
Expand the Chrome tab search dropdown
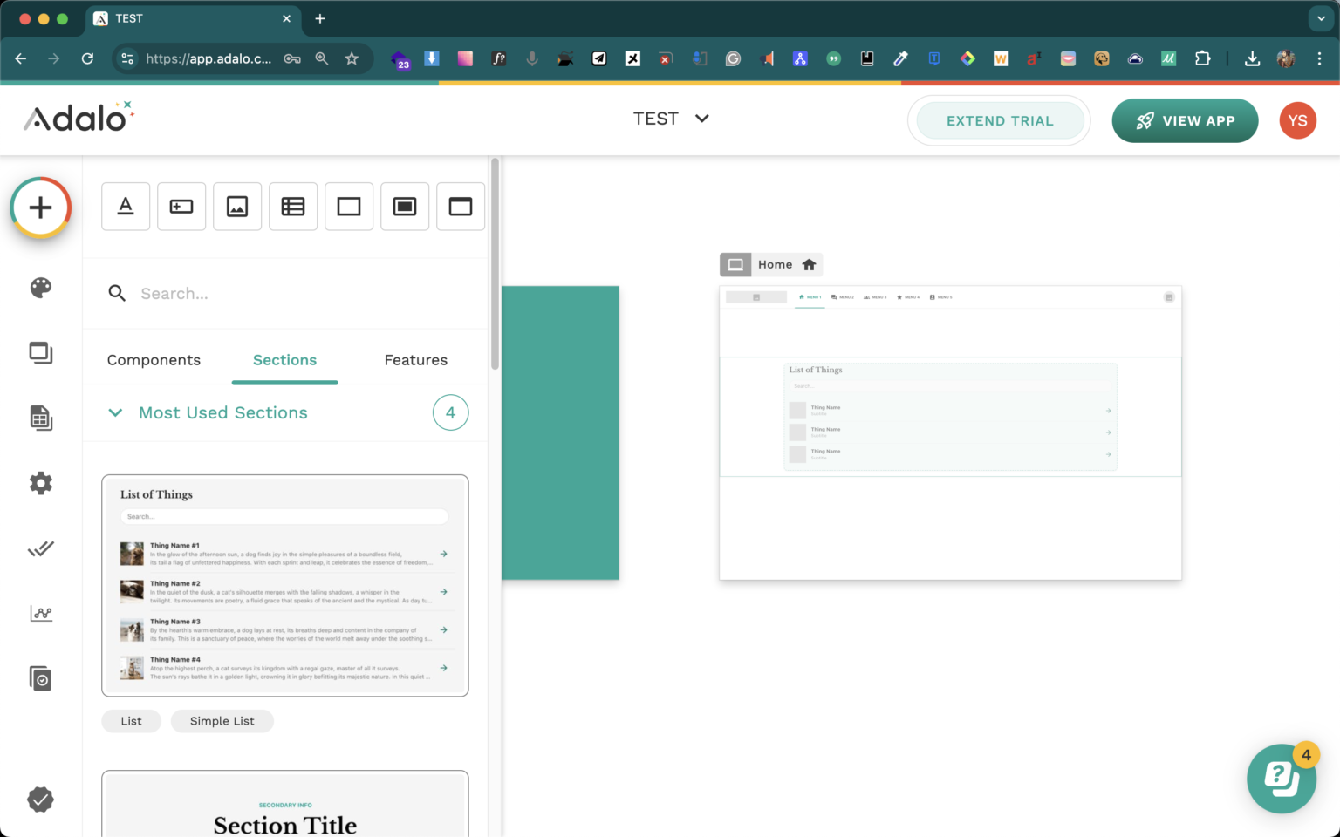tap(1320, 18)
